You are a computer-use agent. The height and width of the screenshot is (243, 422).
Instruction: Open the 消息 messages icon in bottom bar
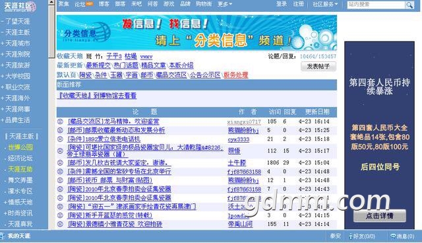click(393, 236)
